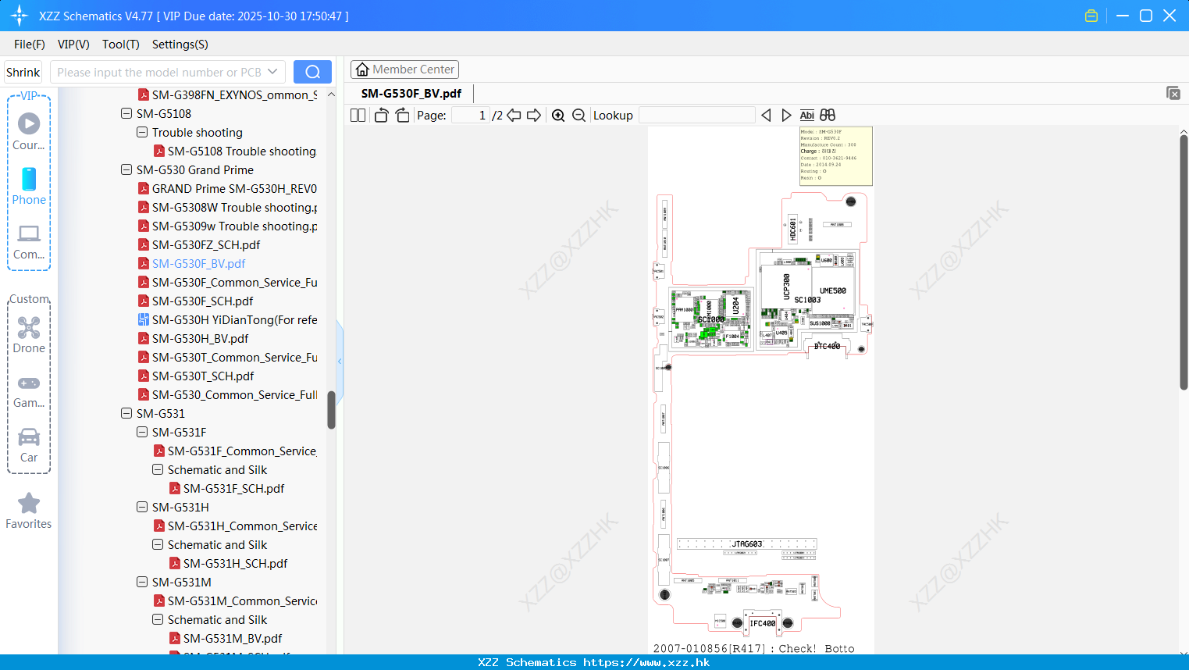The height and width of the screenshot is (670, 1189).
Task: Click the JTAG603 label on the board
Action: [x=747, y=543]
